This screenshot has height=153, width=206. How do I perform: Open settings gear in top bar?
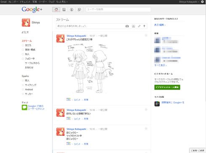pyautogui.click(x=202, y=2)
